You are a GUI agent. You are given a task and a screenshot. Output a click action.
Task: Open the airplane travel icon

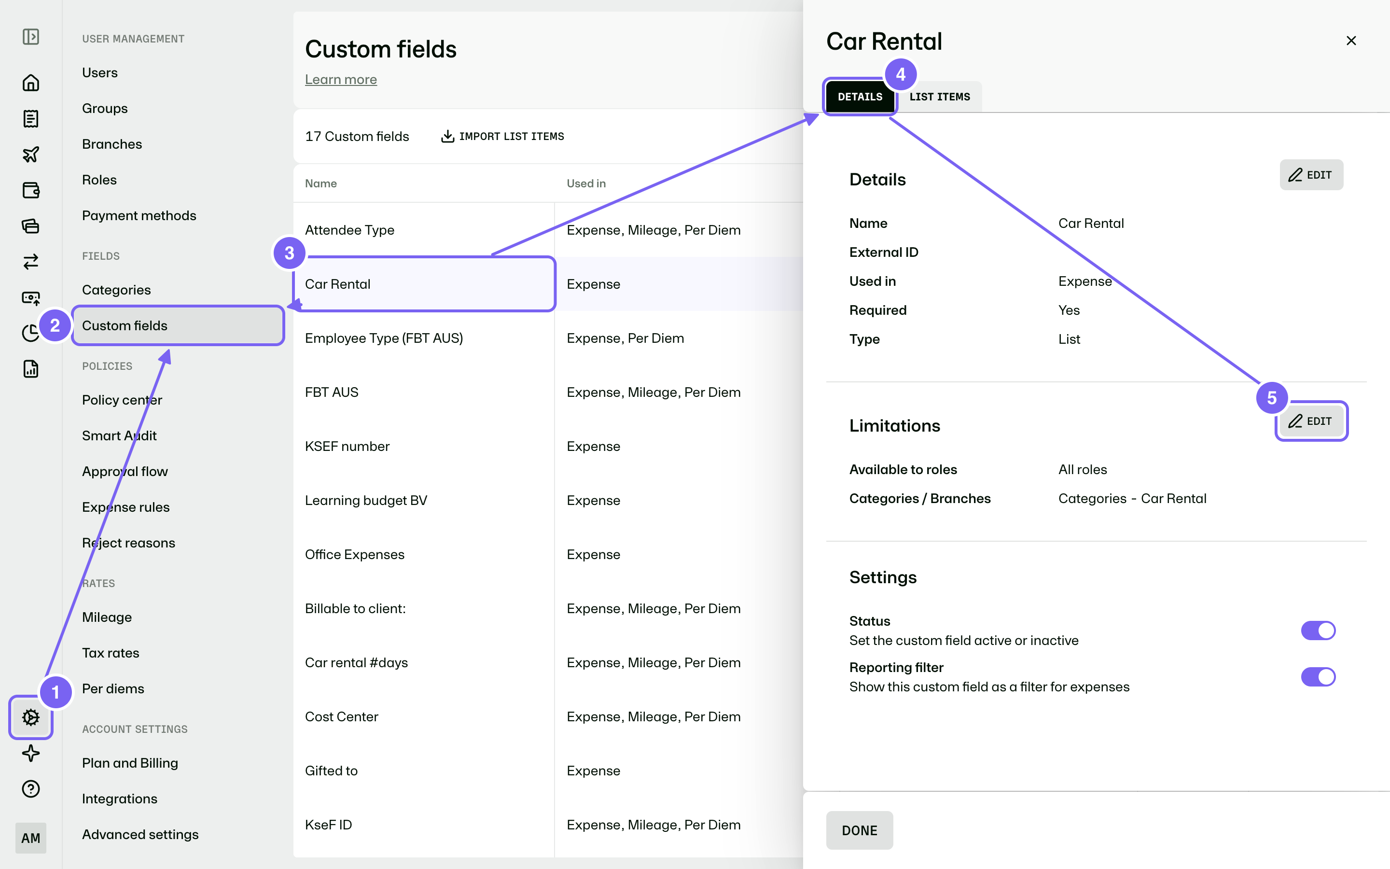point(31,154)
